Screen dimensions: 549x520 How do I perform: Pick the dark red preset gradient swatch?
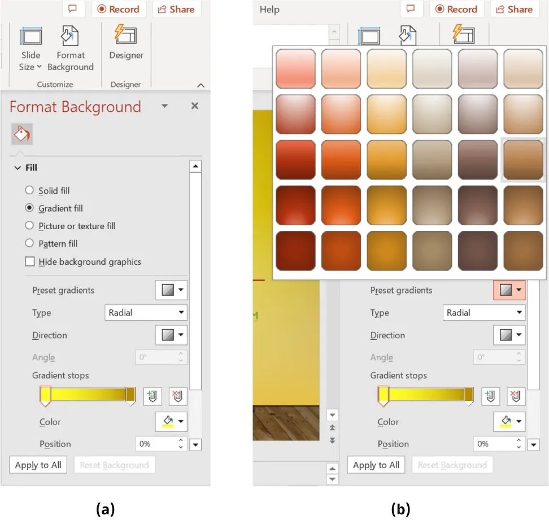(295, 251)
